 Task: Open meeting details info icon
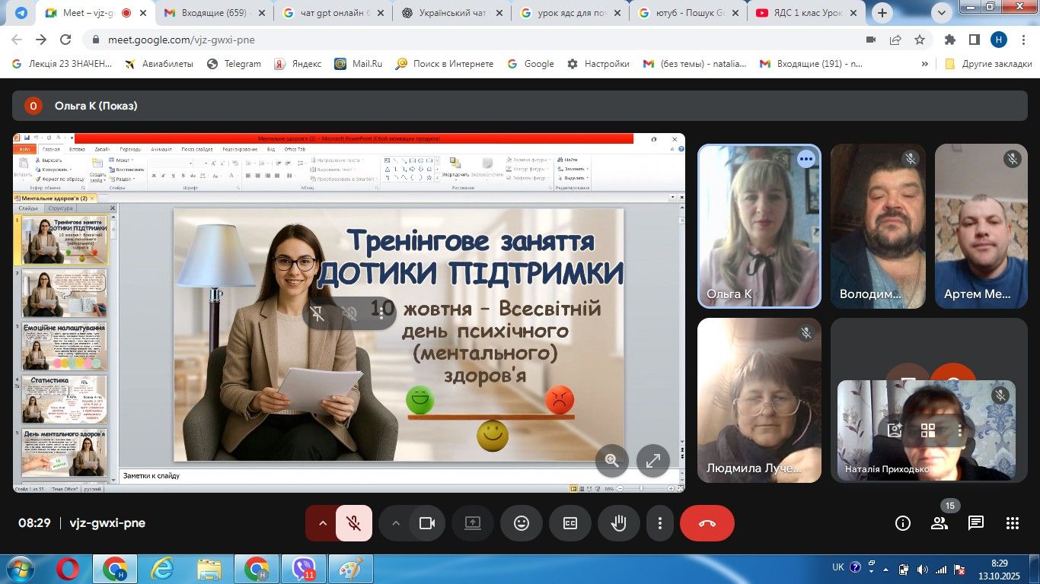tap(903, 523)
